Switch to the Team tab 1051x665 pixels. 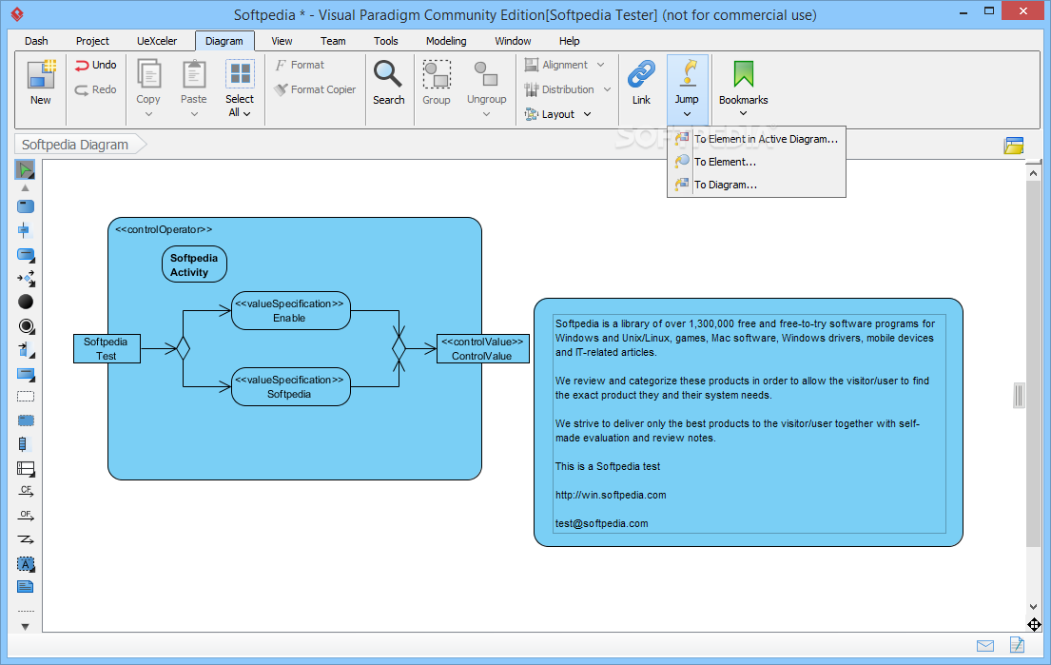coord(333,41)
